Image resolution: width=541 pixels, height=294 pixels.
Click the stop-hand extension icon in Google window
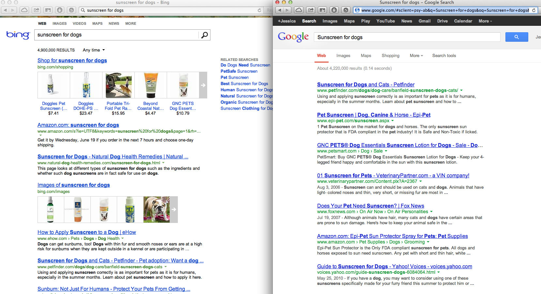334,10
